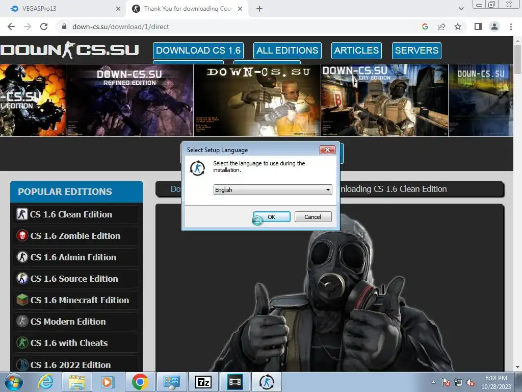Image resolution: width=522 pixels, height=392 pixels.
Task: Click the padlock site info icon
Action: (64, 27)
